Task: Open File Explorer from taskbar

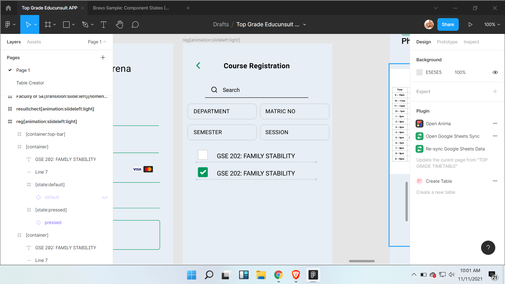Action: tap(261, 275)
